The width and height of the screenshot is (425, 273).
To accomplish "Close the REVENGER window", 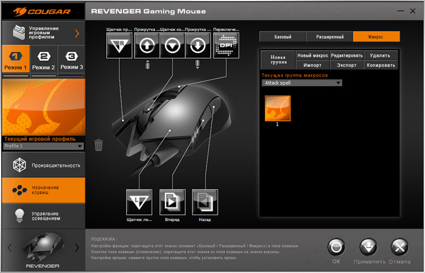I will point(413,11).
